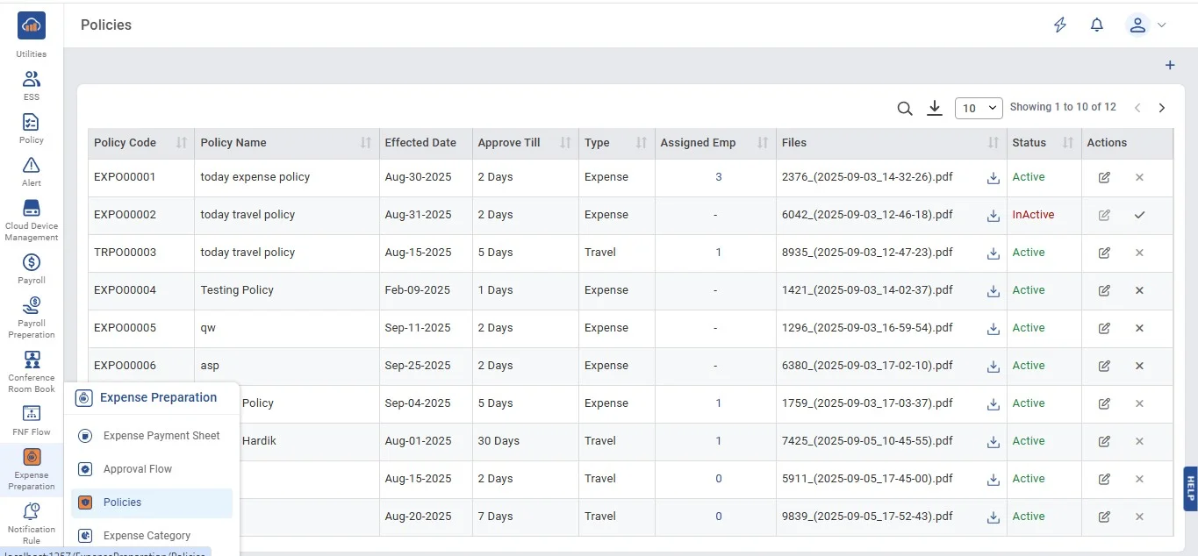Open the Payroll module in the sidebar
Viewport: 1198px width, 556px height.
[32, 268]
